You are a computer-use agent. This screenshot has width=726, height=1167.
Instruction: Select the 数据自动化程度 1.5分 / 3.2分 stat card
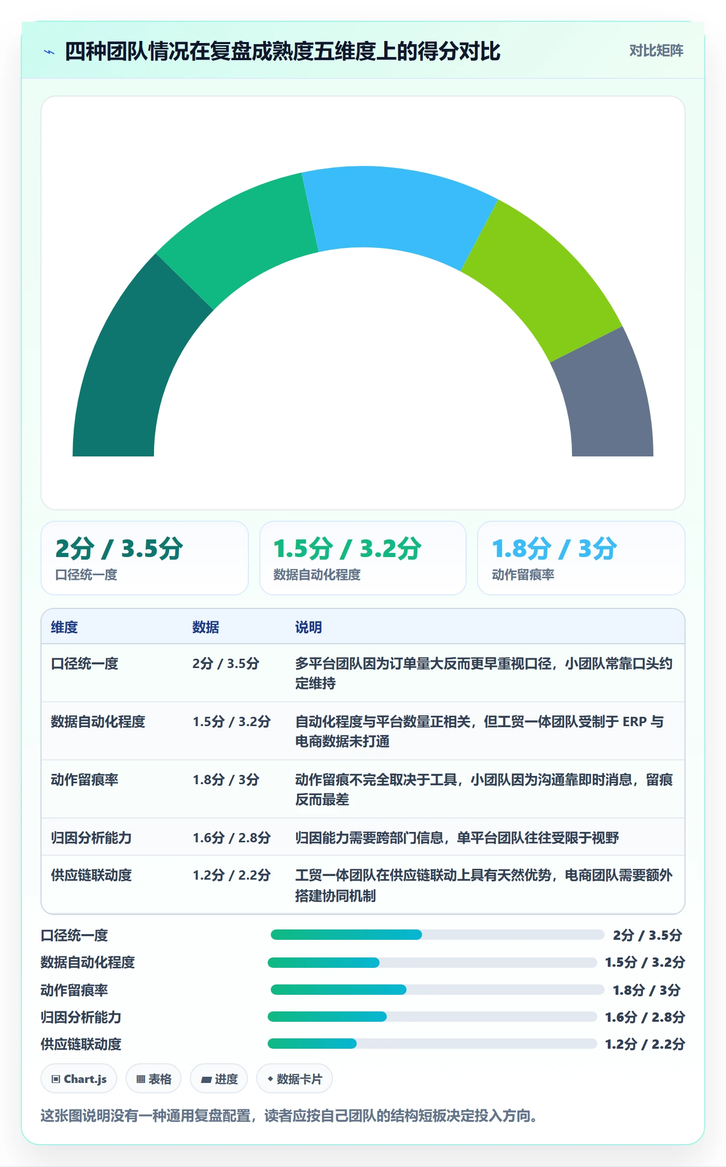point(363,558)
